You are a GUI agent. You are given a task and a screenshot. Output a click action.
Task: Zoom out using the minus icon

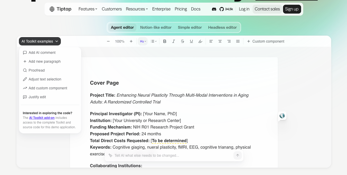(108, 41)
